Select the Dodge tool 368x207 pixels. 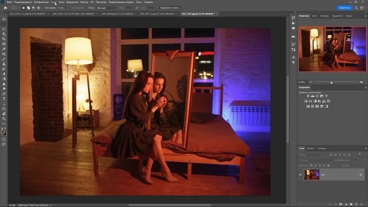click(x=4, y=89)
